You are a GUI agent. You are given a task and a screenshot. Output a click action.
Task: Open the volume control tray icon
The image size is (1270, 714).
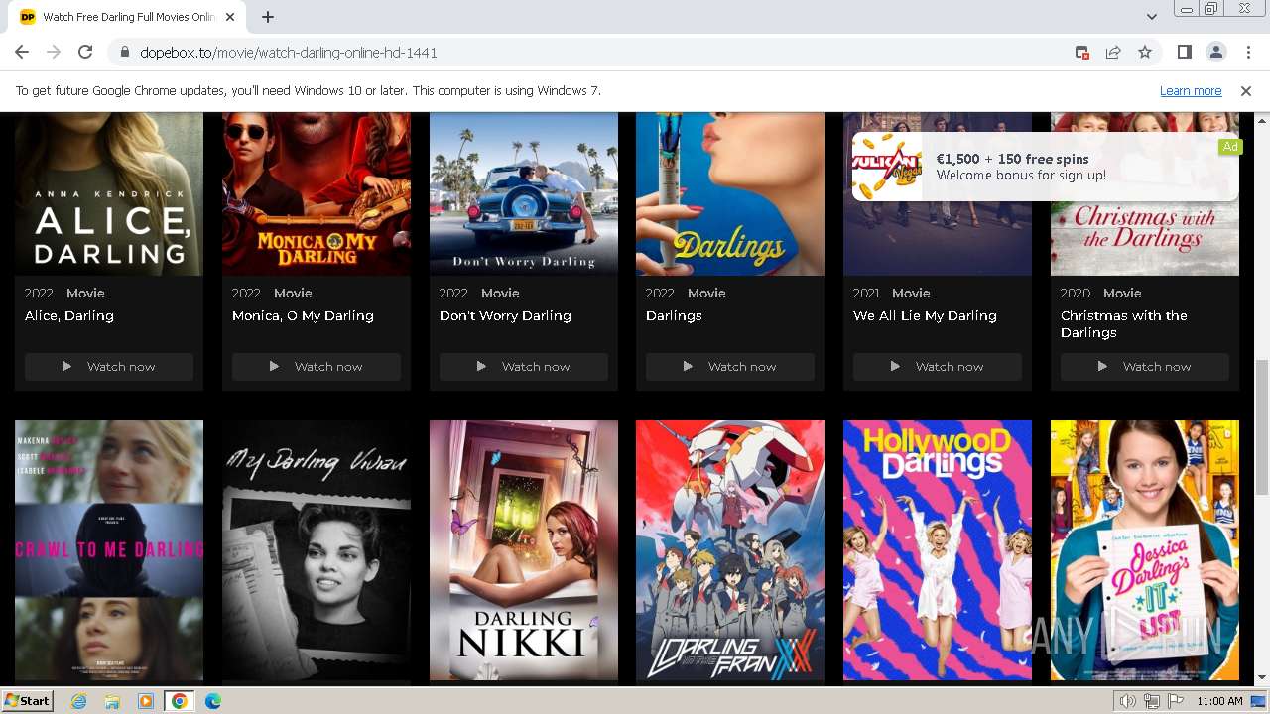[x=1127, y=701]
